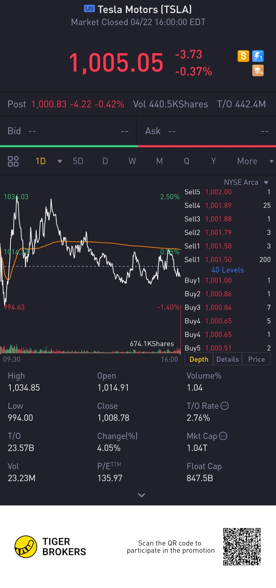Switch to the Q quarterly chart
The height and width of the screenshot is (588, 276).
click(x=187, y=161)
